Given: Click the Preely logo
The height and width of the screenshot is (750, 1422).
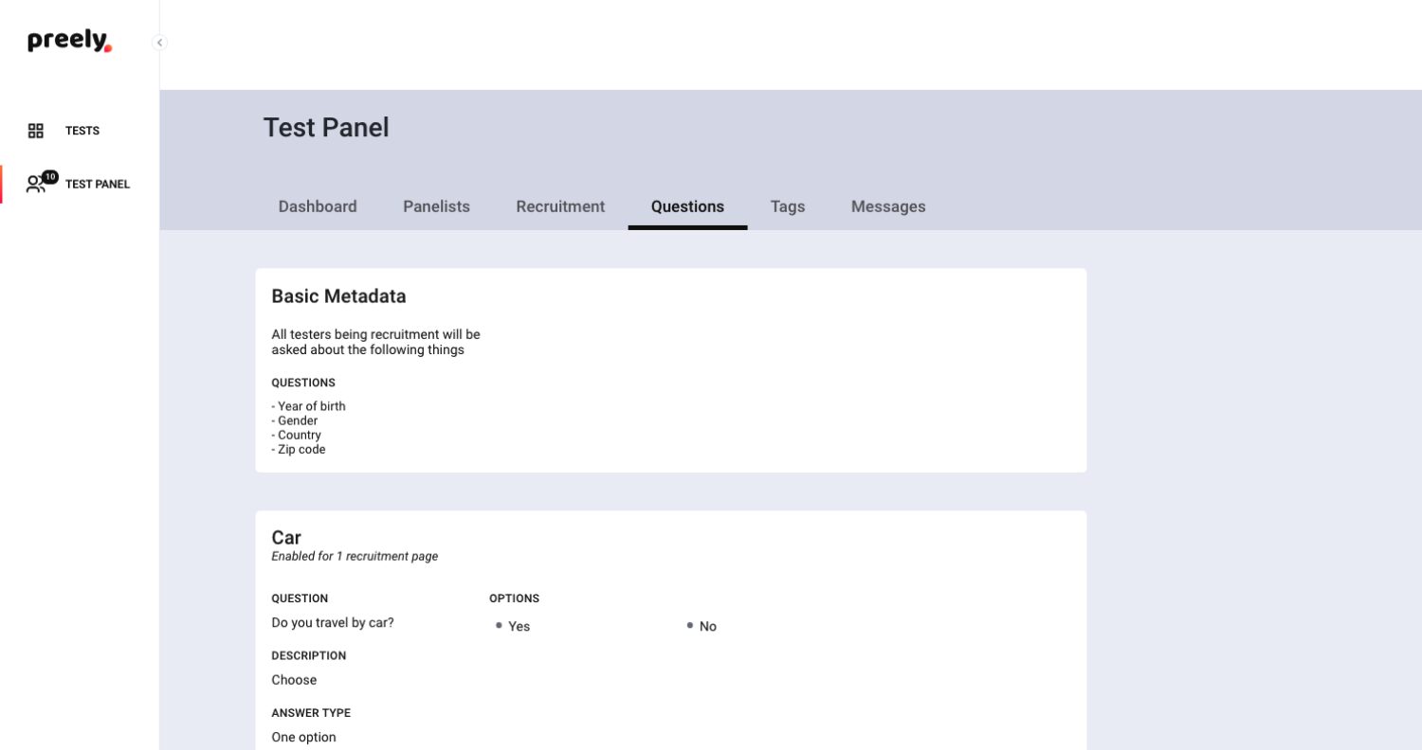Looking at the screenshot, I should tap(69, 41).
